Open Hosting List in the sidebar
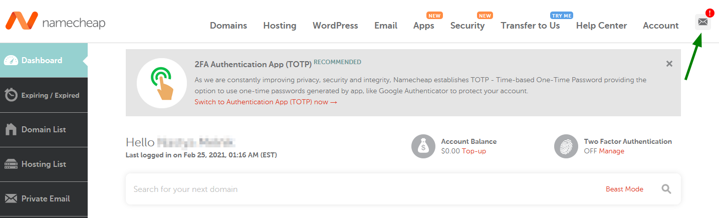The width and height of the screenshot is (719, 218). (x=44, y=164)
